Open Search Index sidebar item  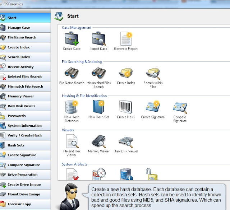click(x=25, y=57)
